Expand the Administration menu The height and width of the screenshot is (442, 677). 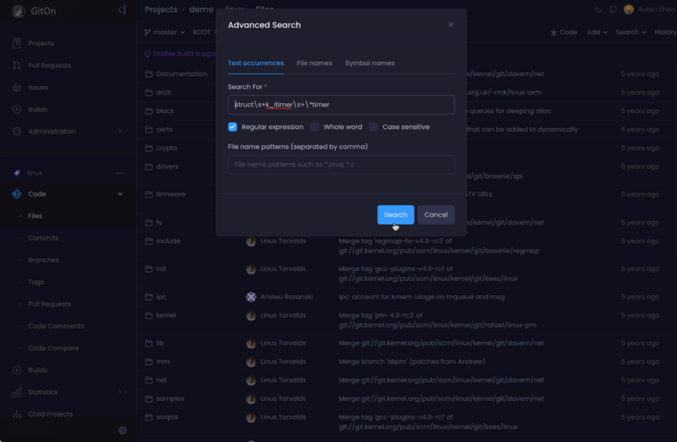[x=120, y=131]
